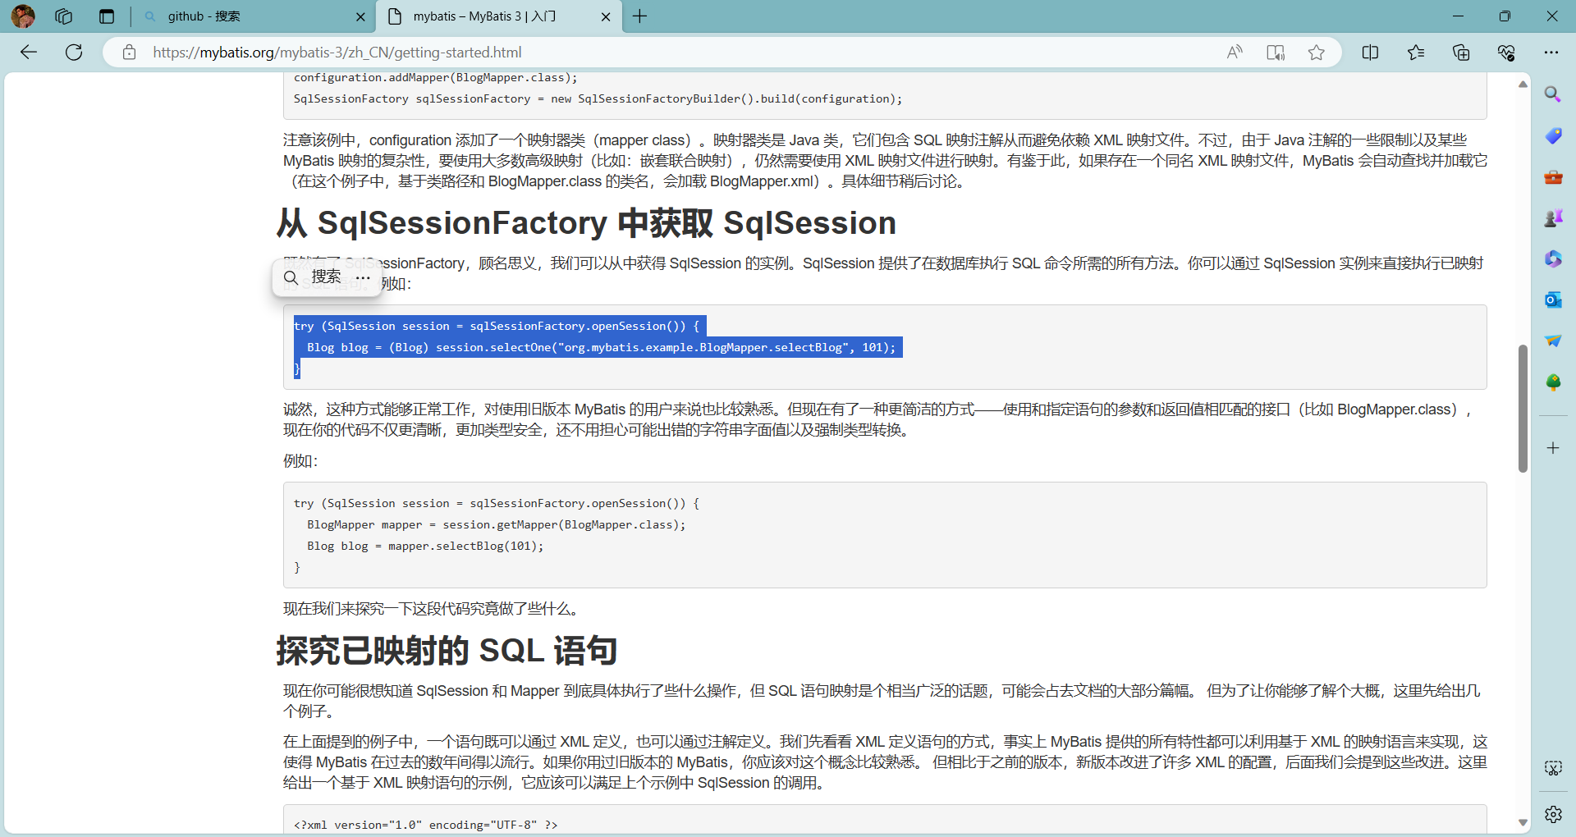This screenshot has width=1576, height=837.
Task: Click the "BlogMapper mapper = session.getMapper" code line
Action: [x=496, y=525]
